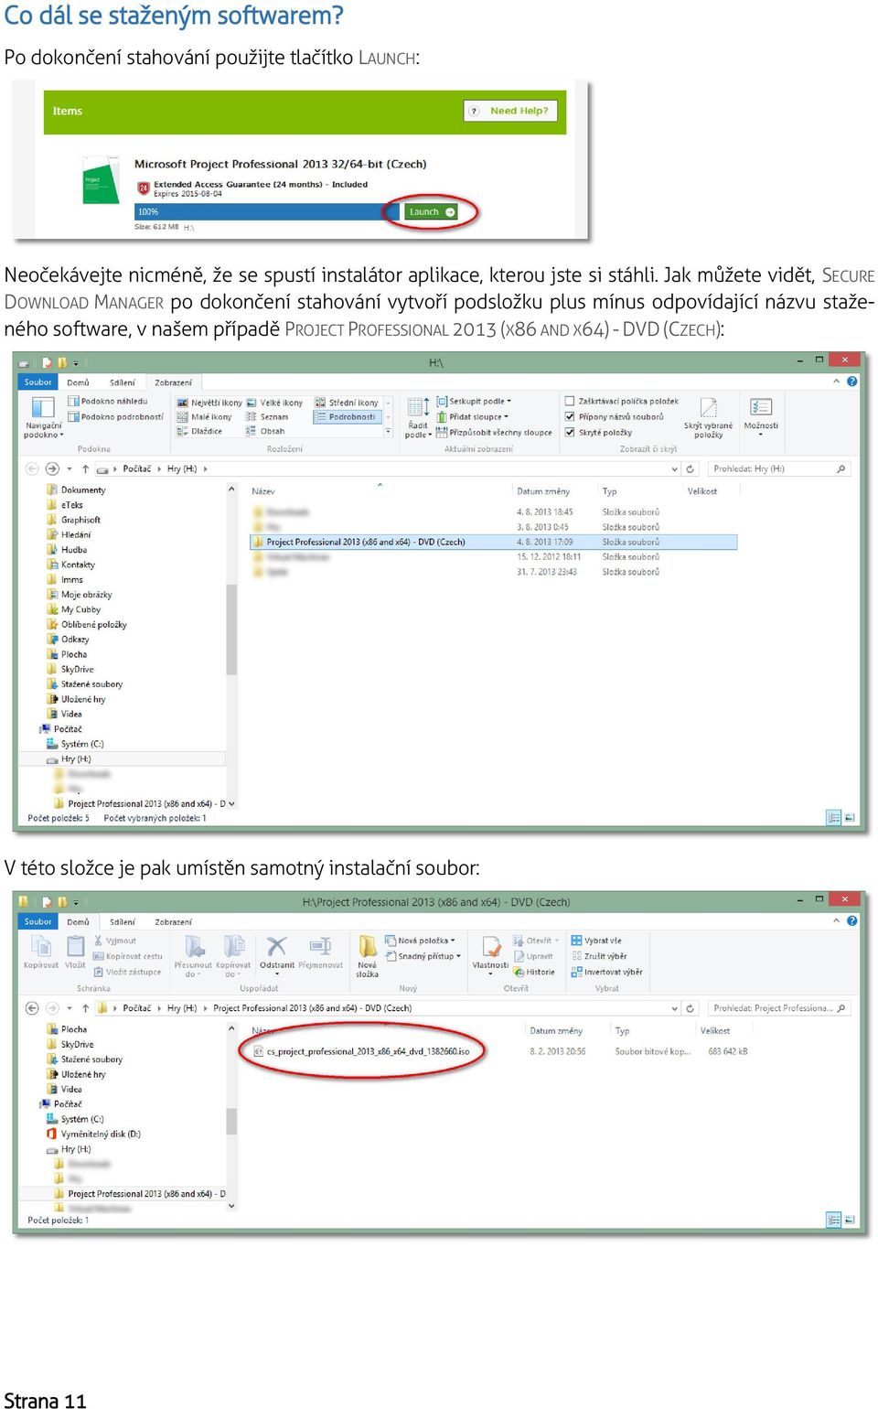Select Graphisoft in navigation tree

click(80, 520)
